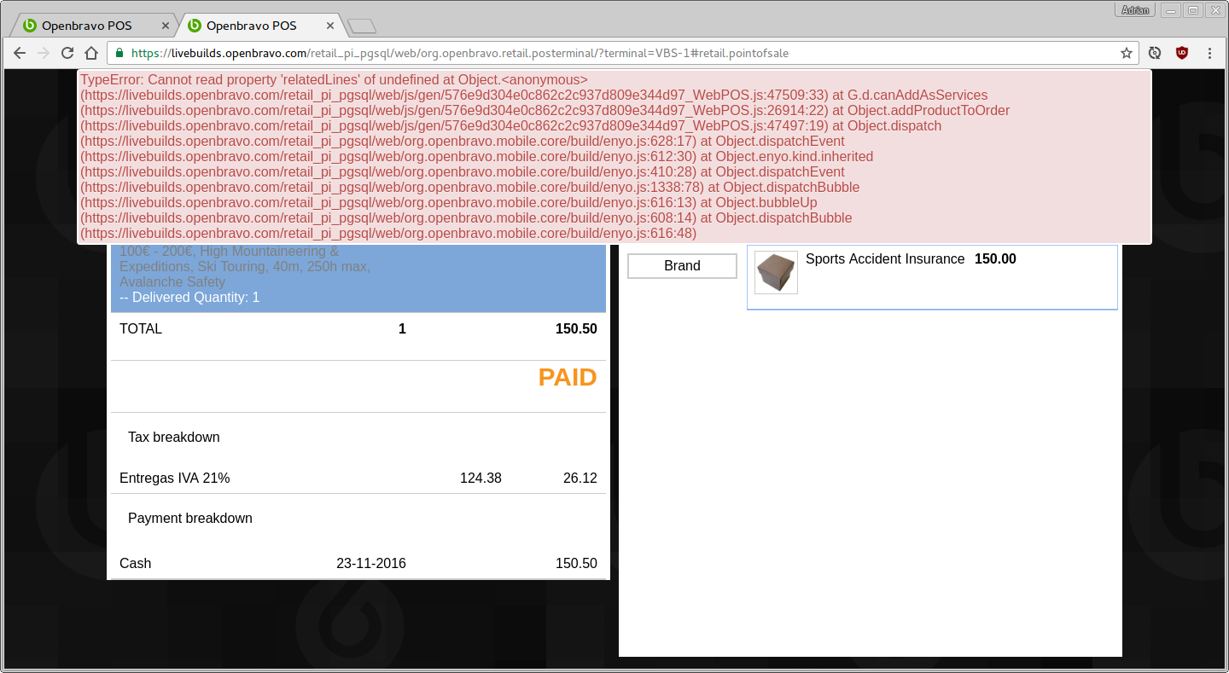Click the browser forward arrow
This screenshot has width=1229, height=673.
click(x=44, y=53)
